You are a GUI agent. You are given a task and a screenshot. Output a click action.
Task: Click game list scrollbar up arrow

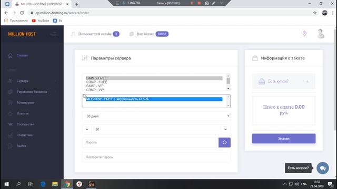tap(228, 76)
